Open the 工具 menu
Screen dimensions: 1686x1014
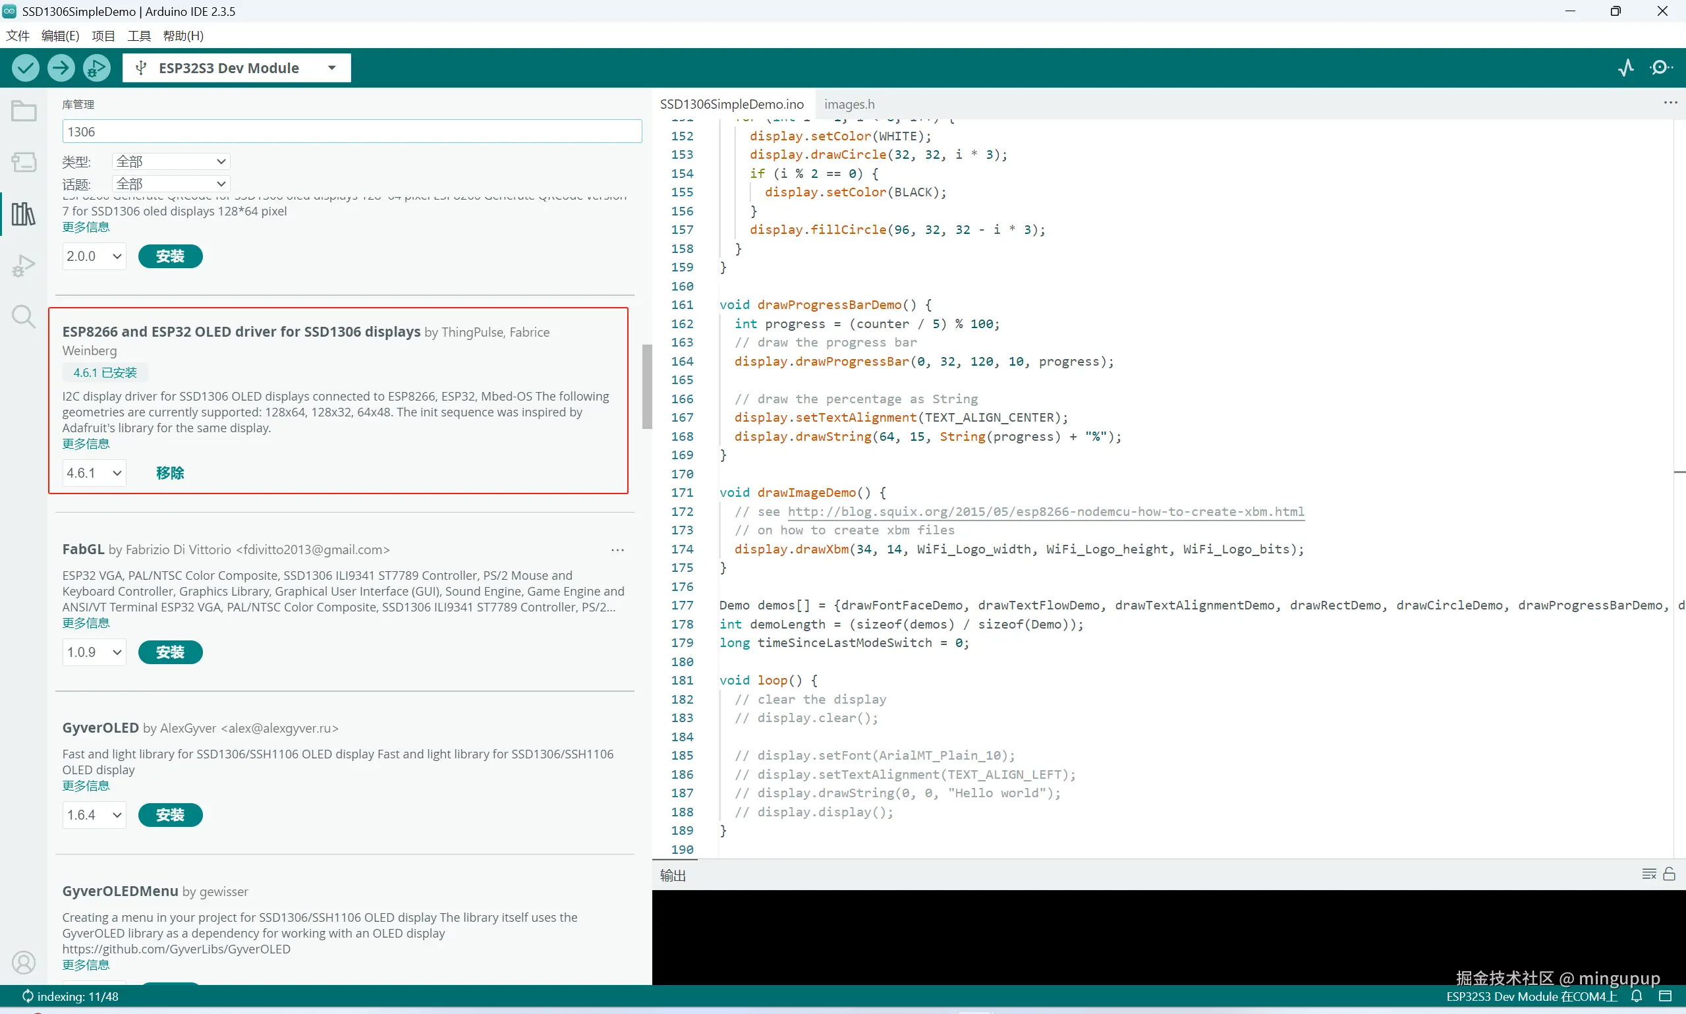click(x=138, y=36)
